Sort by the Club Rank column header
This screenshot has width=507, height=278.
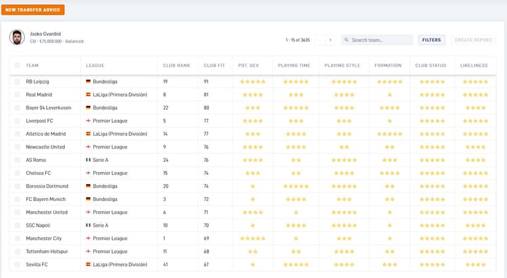(x=174, y=65)
